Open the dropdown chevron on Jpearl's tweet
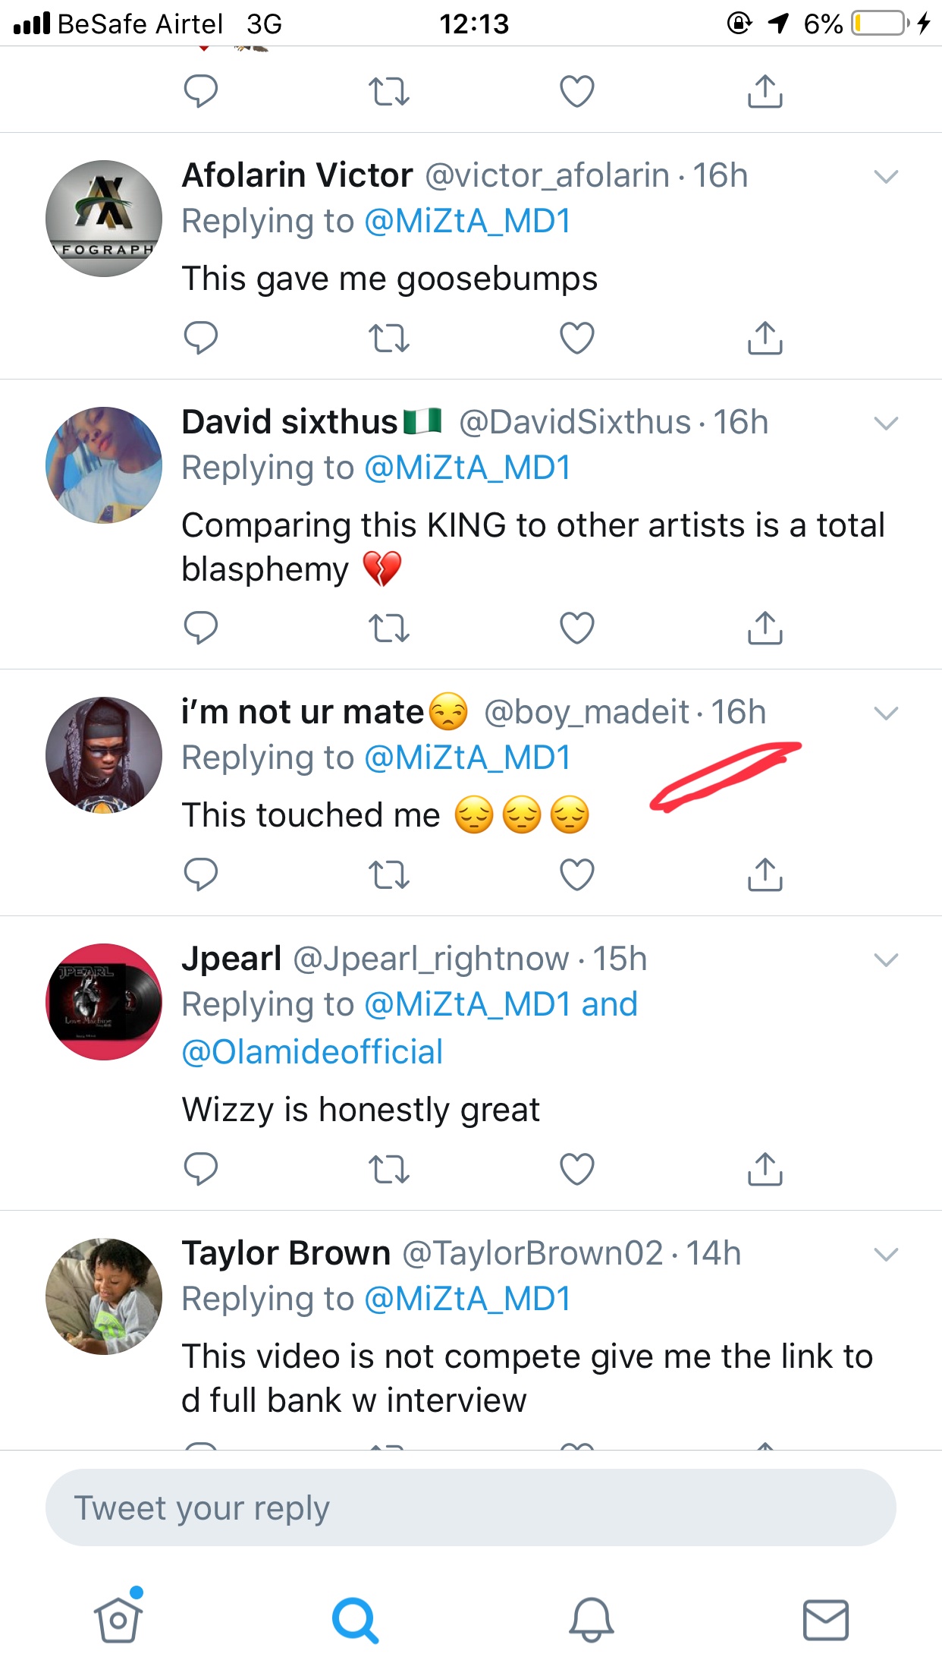 886,960
